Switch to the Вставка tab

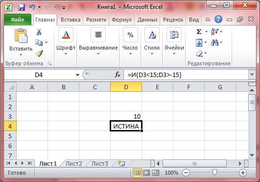tap(71, 20)
